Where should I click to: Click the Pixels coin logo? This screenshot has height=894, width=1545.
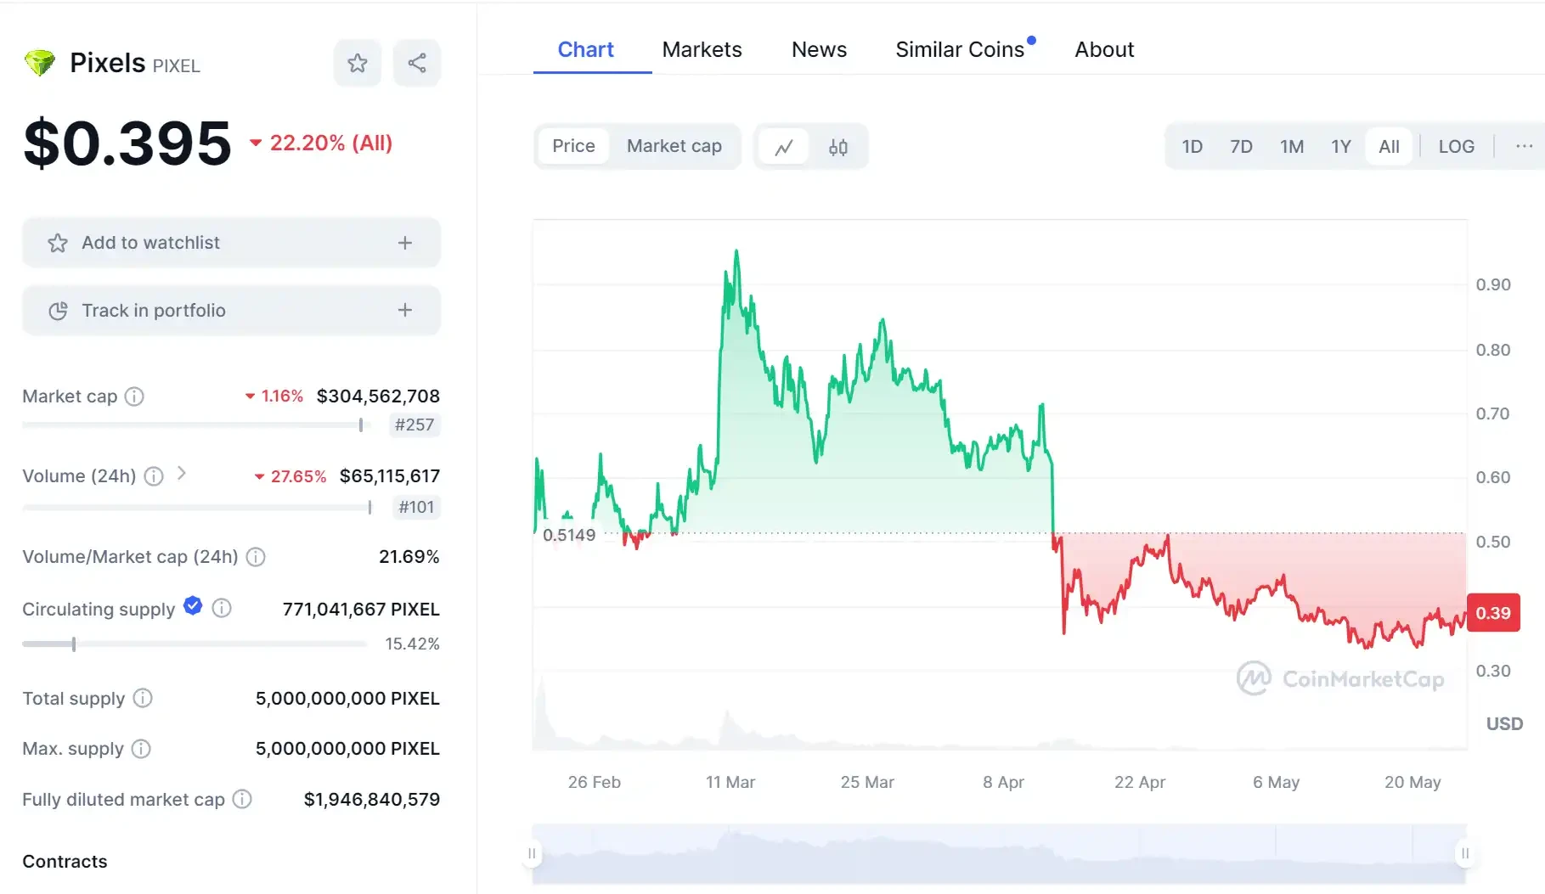(39, 62)
